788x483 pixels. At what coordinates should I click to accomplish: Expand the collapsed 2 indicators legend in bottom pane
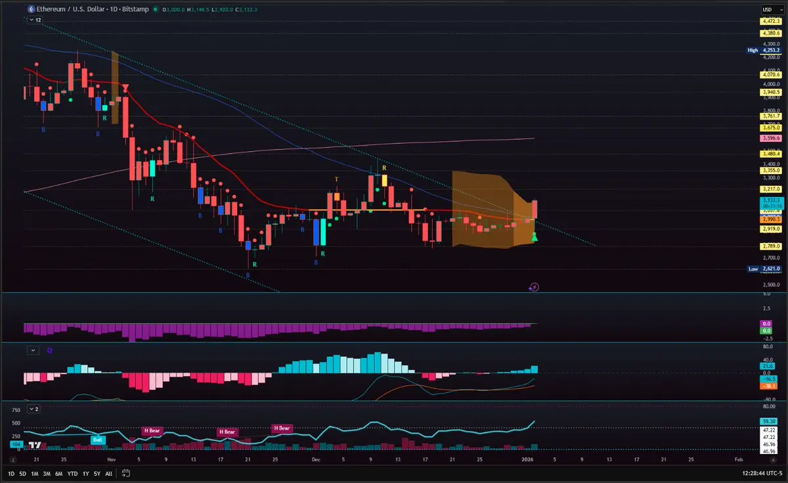pyautogui.click(x=33, y=409)
